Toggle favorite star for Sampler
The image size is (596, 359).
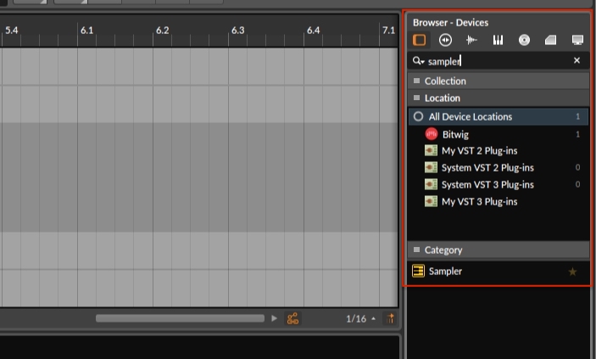click(572, 272)
